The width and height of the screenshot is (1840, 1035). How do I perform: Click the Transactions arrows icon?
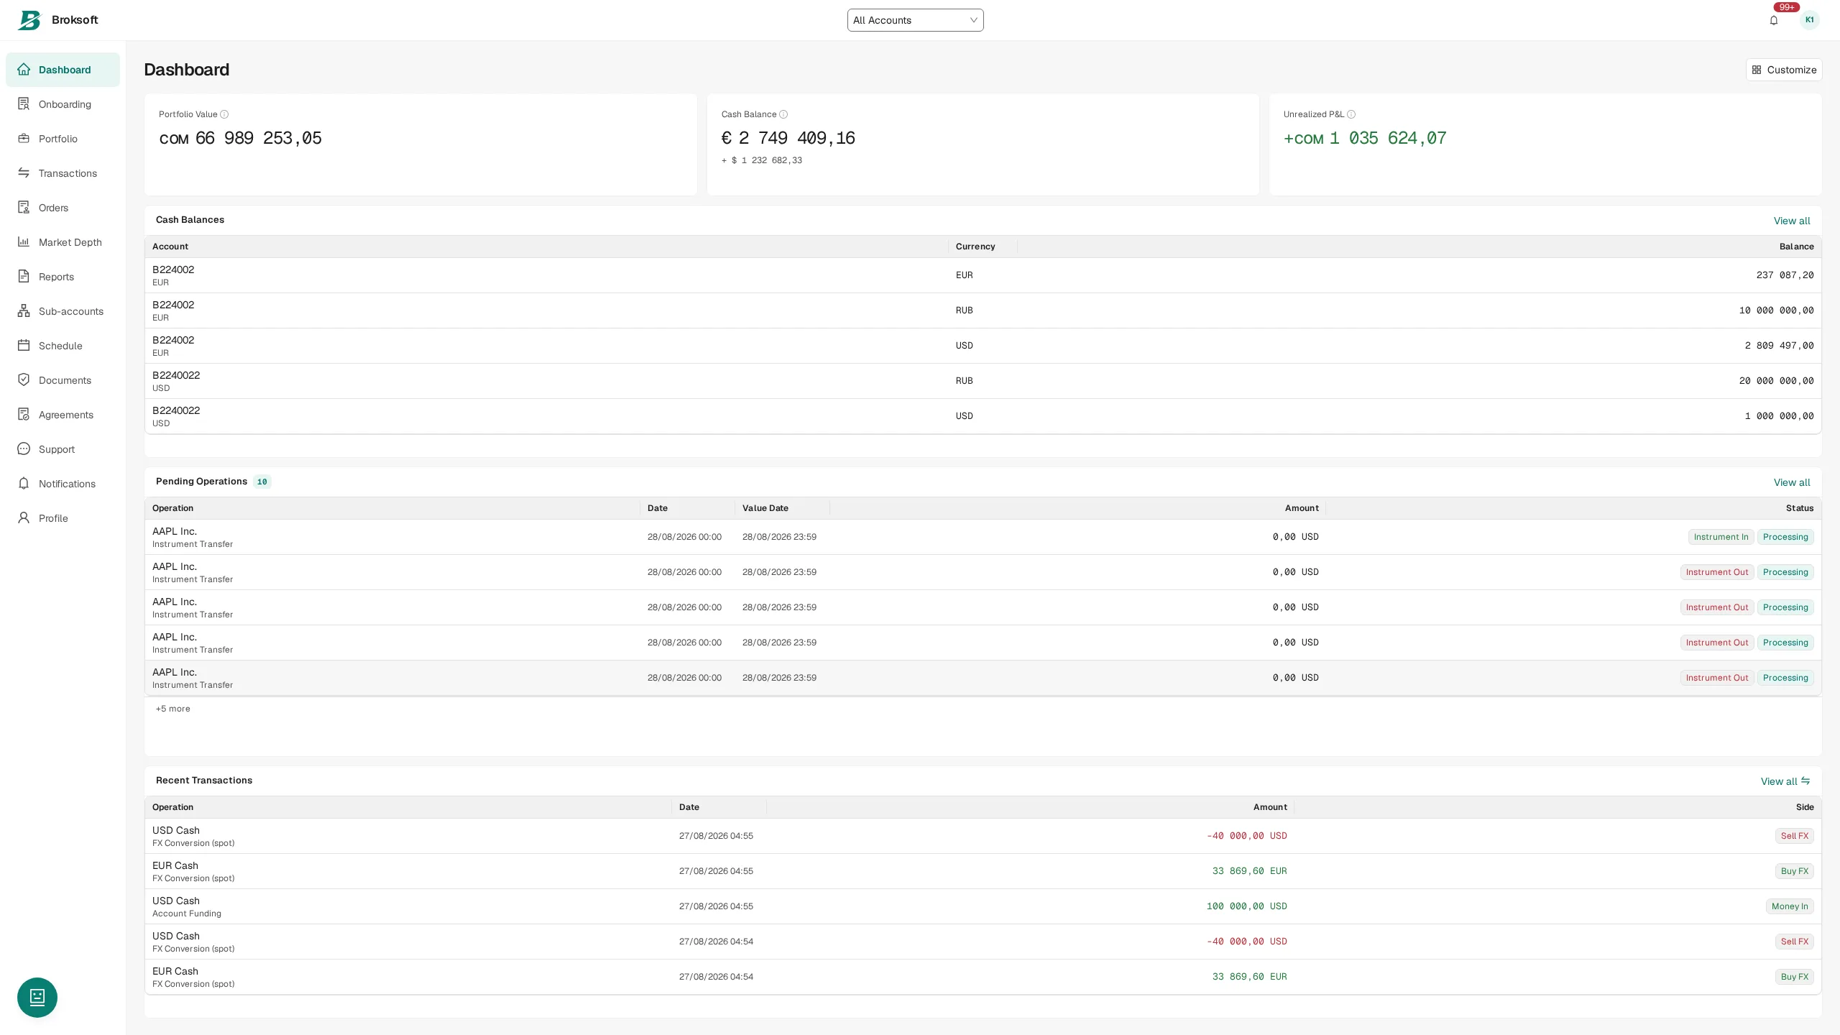coord(24,173)
